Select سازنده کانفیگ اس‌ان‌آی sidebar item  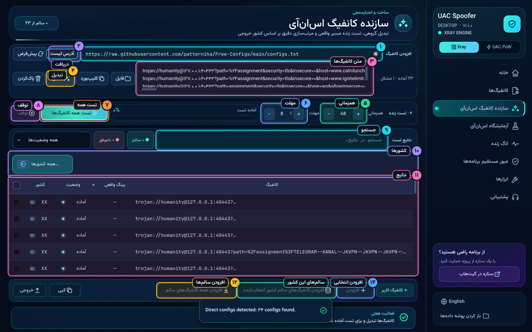pos(479,108)
